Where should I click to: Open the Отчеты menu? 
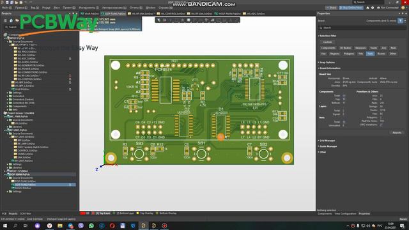(136, 8)
